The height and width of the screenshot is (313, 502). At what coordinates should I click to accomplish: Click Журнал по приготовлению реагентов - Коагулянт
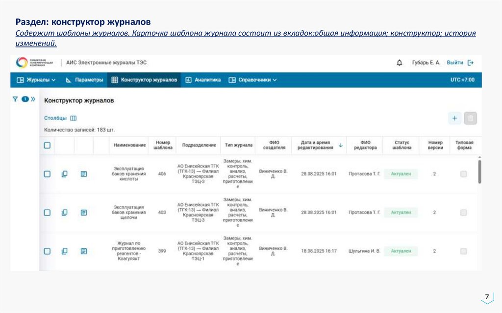click(129, 251)
